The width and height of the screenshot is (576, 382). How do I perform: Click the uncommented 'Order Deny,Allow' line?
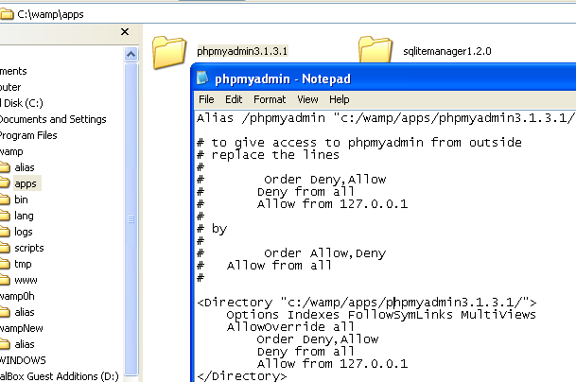point(318,339)
